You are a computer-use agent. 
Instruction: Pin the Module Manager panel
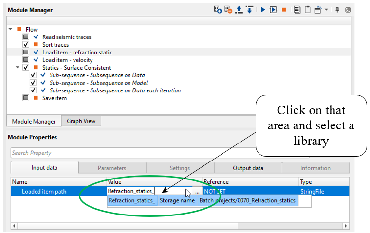click(x=337, y=10)
